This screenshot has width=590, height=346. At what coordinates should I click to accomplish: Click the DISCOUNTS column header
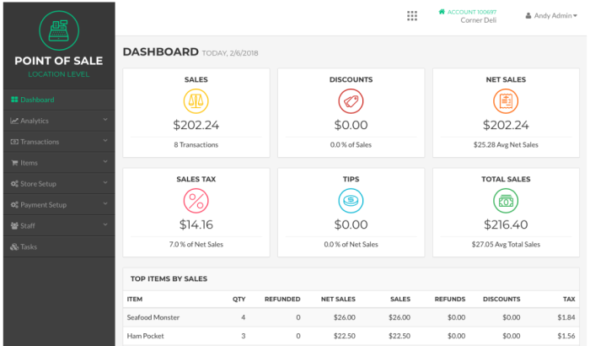pyautogui.click(x=501, y=299)
